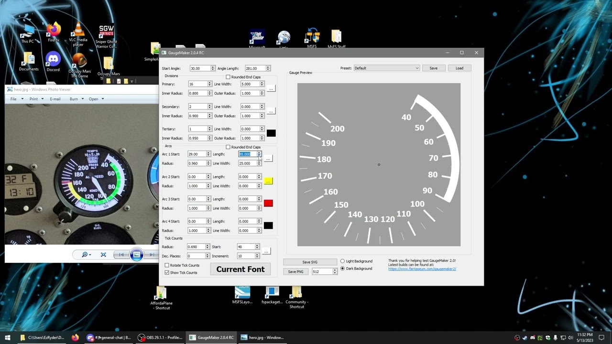Select Light Background radio button
The height and width of the screenshot is (344, 612).
(342, 261)
